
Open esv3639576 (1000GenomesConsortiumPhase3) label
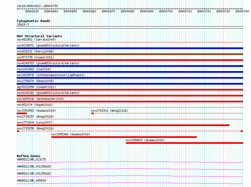pos(51,75)
